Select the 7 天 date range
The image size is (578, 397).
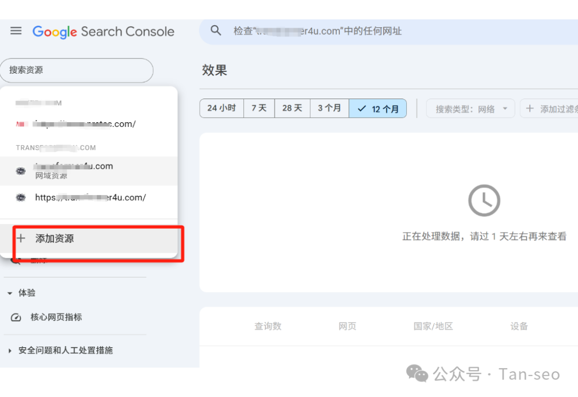(x=258, y=108)
